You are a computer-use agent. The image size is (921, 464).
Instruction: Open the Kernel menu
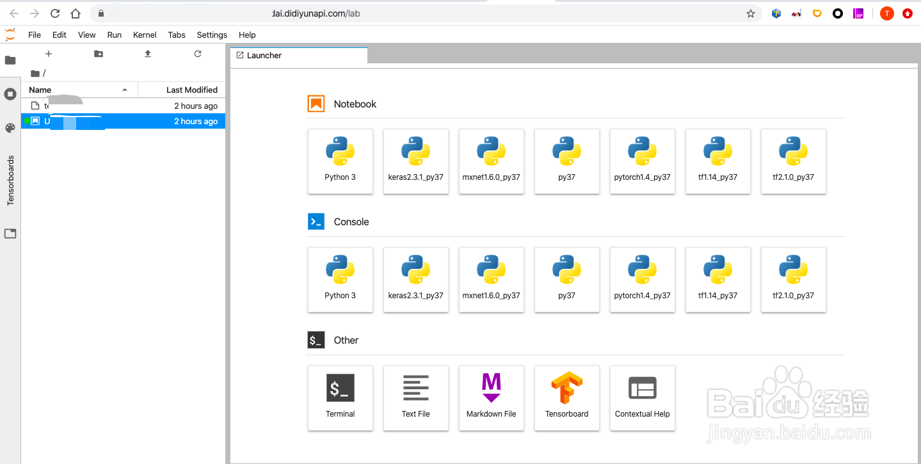pyautogui.click(x=145, y=35)
